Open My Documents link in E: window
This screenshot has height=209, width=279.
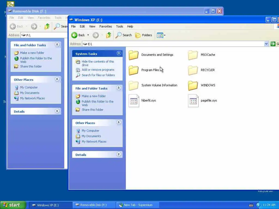pyautogui.click(x=91, y=136)
